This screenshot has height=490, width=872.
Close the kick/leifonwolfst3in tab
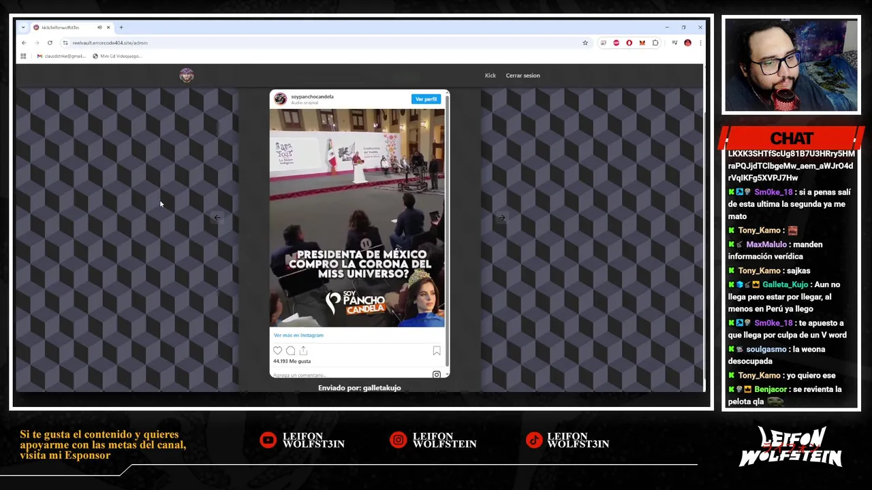pos(108,27)
